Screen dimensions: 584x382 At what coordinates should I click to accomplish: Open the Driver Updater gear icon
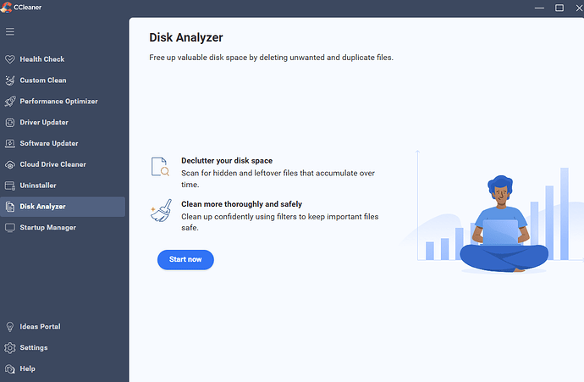coord(10,123)
